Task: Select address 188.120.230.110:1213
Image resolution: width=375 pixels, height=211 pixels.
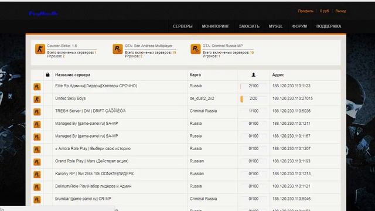Action: (291, 173)
